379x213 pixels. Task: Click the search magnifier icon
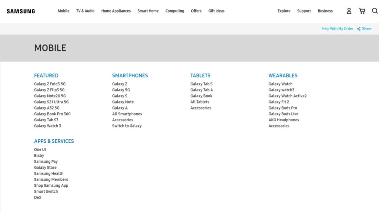[375, 11]
